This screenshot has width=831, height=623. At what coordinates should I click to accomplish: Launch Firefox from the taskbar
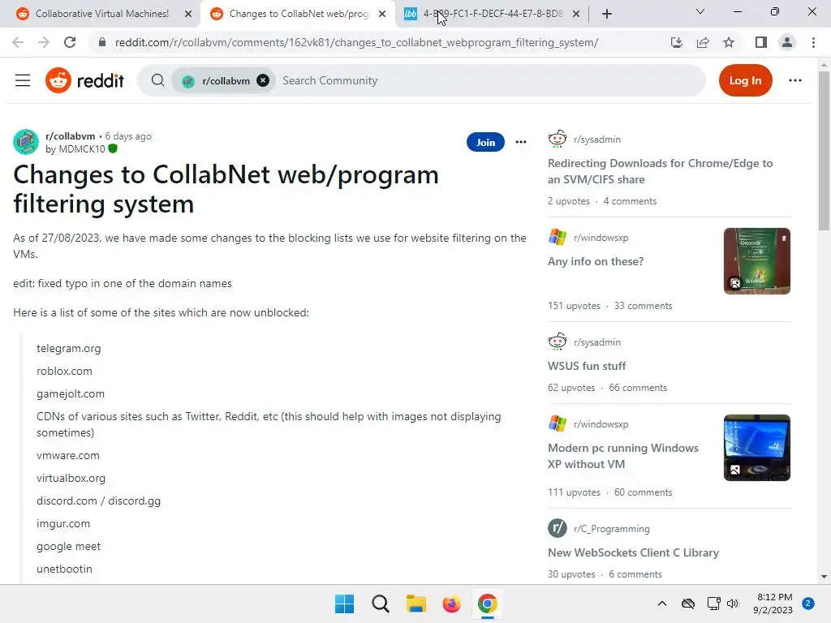(x=451, y=604)
